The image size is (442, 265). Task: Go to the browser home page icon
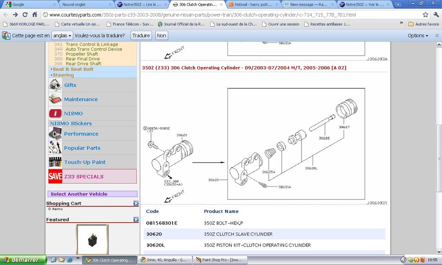(35, 15)
